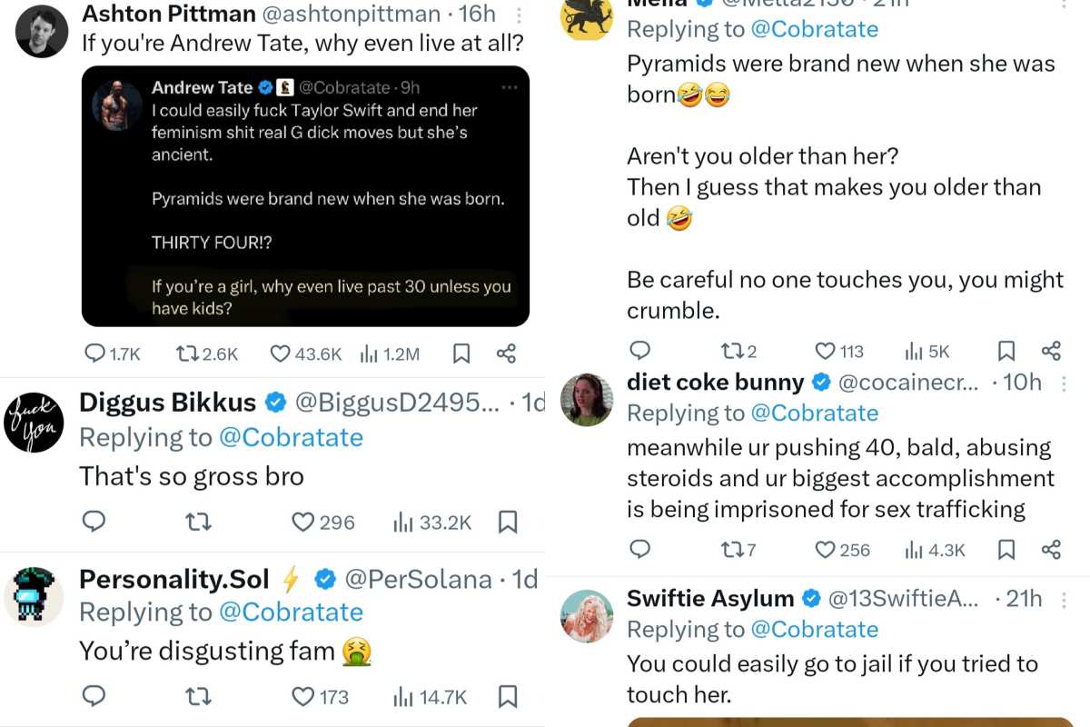
Task: Reply to Ashton Pittman's tweet
Action: coord(95,354)
